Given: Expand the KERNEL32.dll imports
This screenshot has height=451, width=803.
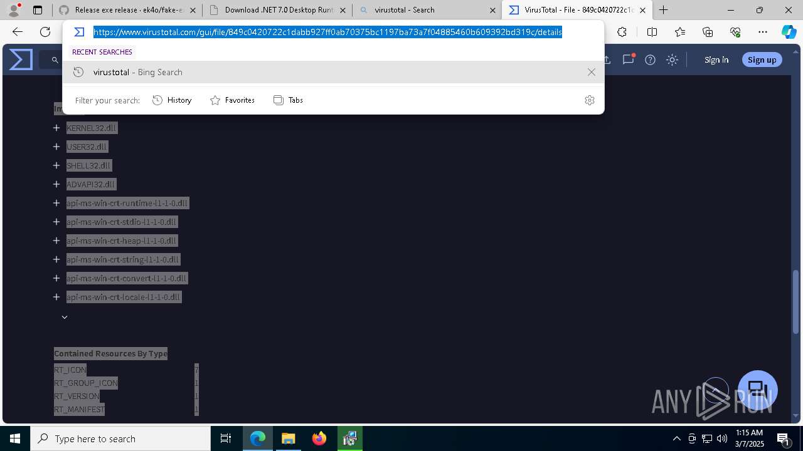Looking at the screenshot, I should click(x=56, y=128).
